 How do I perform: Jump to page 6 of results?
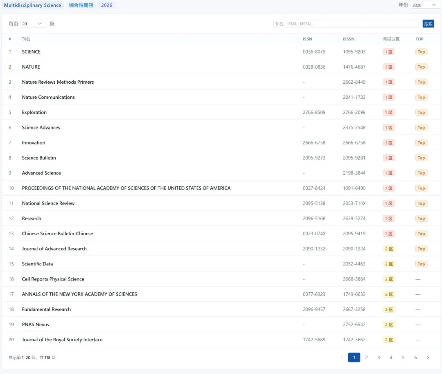click(x=415, y=358)
